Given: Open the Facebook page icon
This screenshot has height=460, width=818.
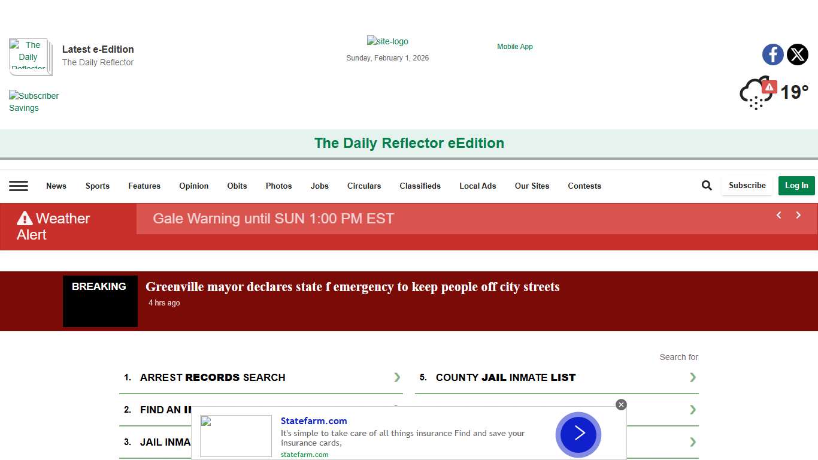Looking at the screenshot, I should pos(772,55).
